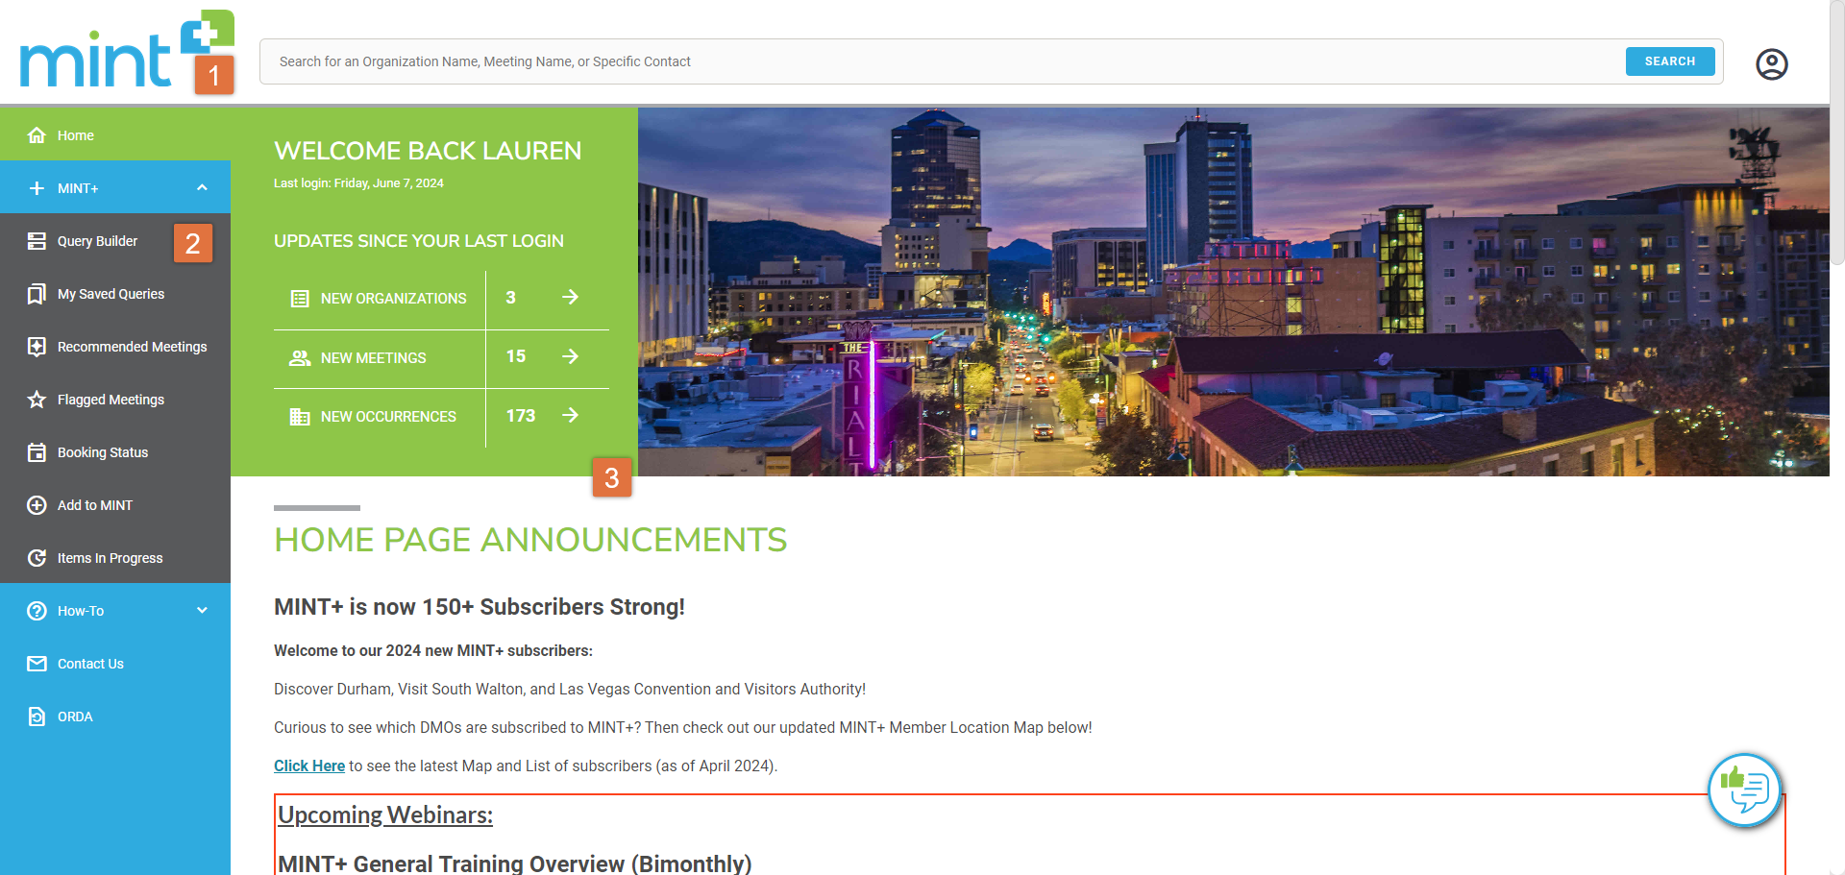
Task: Click the 3 new organizations count
Action: click(511, 298)
